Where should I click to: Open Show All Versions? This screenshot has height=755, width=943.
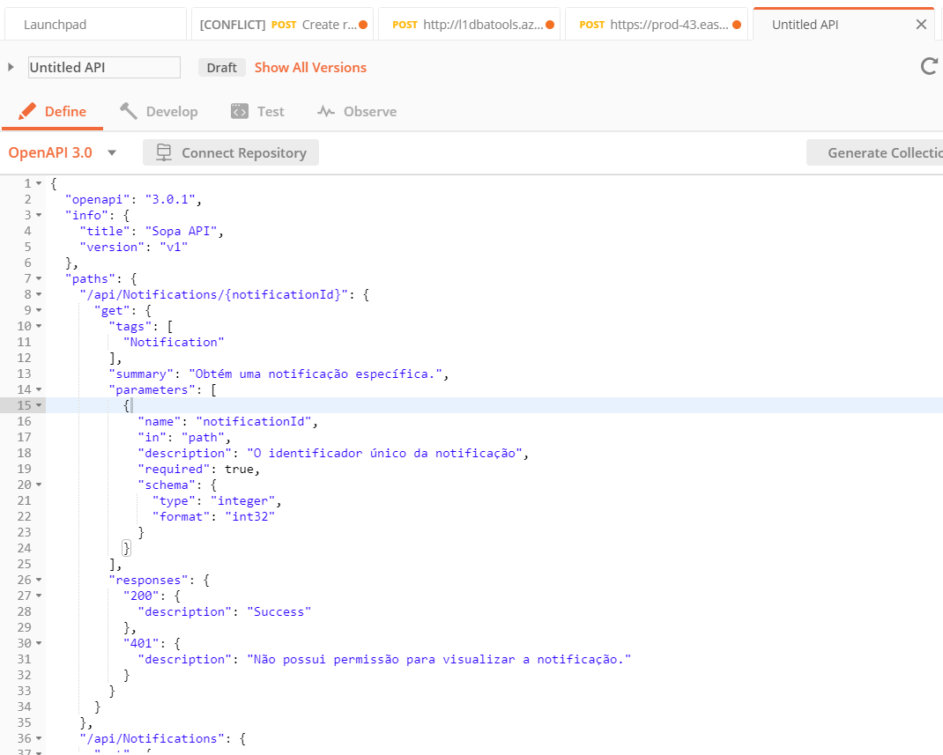(310, 67)
